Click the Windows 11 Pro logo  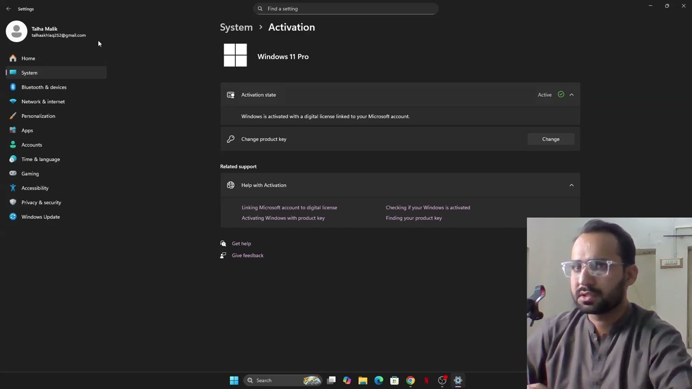235,55
